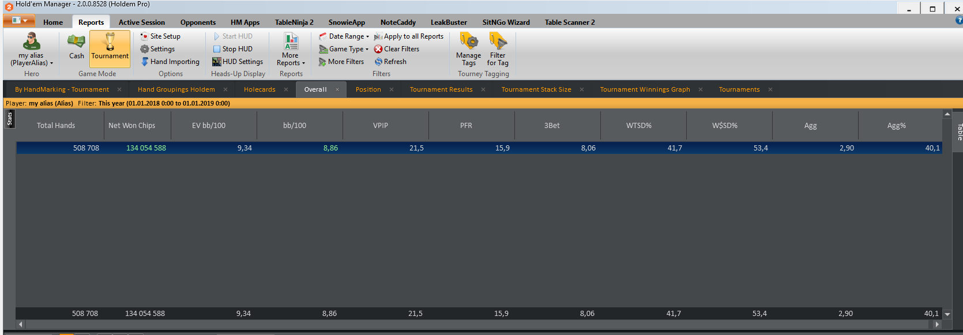Close the Tournament Results tab
The height and width of the screenshot is (335, 963).
[483, 89]
